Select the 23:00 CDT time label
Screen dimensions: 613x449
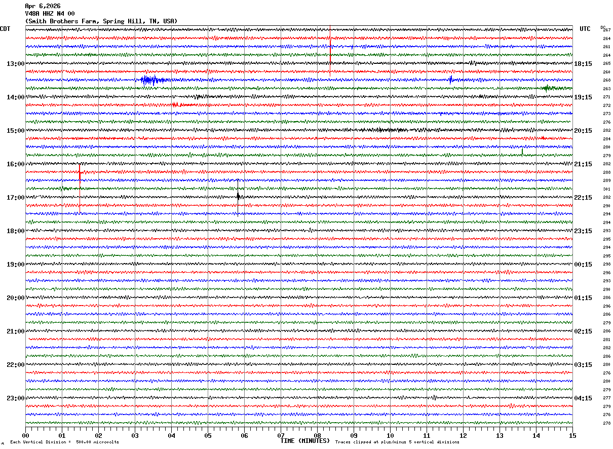(x=16, y=398)
